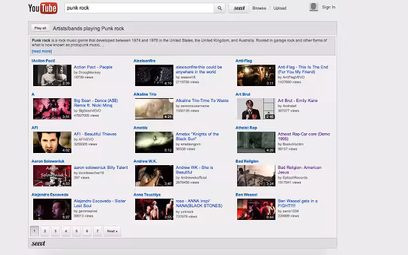This screenshot has height=255, width=408.
Task: Open the artist heading A
Action: (33, 94)
